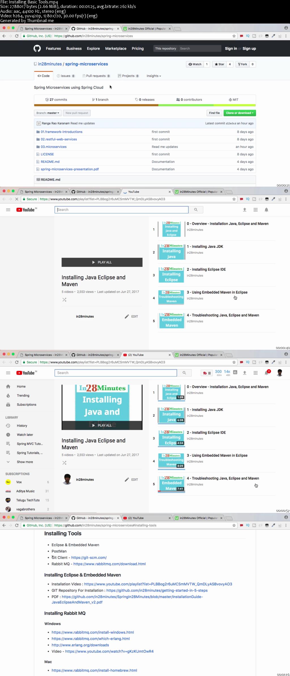Click the pencil EDIT button in the YouTube window without a sidebar
The height and width of the screenshot is (676, 290).
131,316
